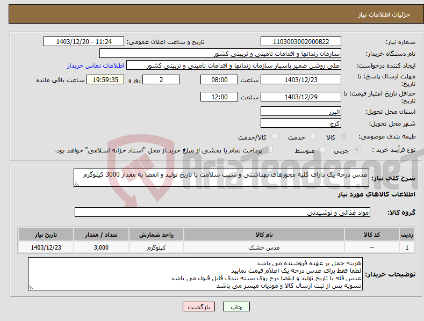This screenshot has width=424, height=321.
Task: Click the اطلاعات کالاهای مورد نیاز heading
Action: (x=376, y=194)
